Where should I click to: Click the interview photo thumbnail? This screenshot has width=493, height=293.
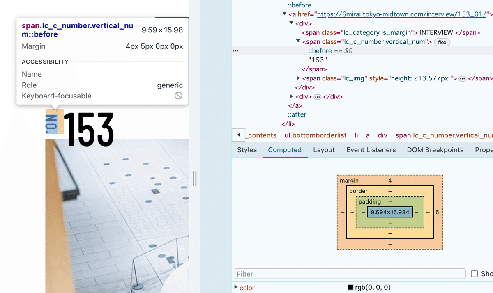click(117, 216)
